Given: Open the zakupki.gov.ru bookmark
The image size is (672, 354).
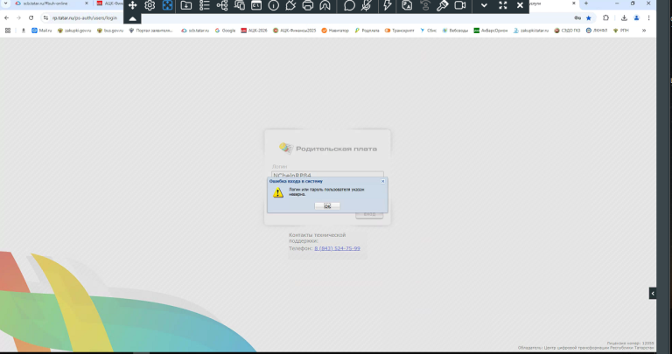Looking at the screenshot, I should 74,31.
